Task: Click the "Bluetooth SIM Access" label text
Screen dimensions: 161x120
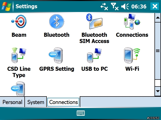Action: (x=94, y=38)
